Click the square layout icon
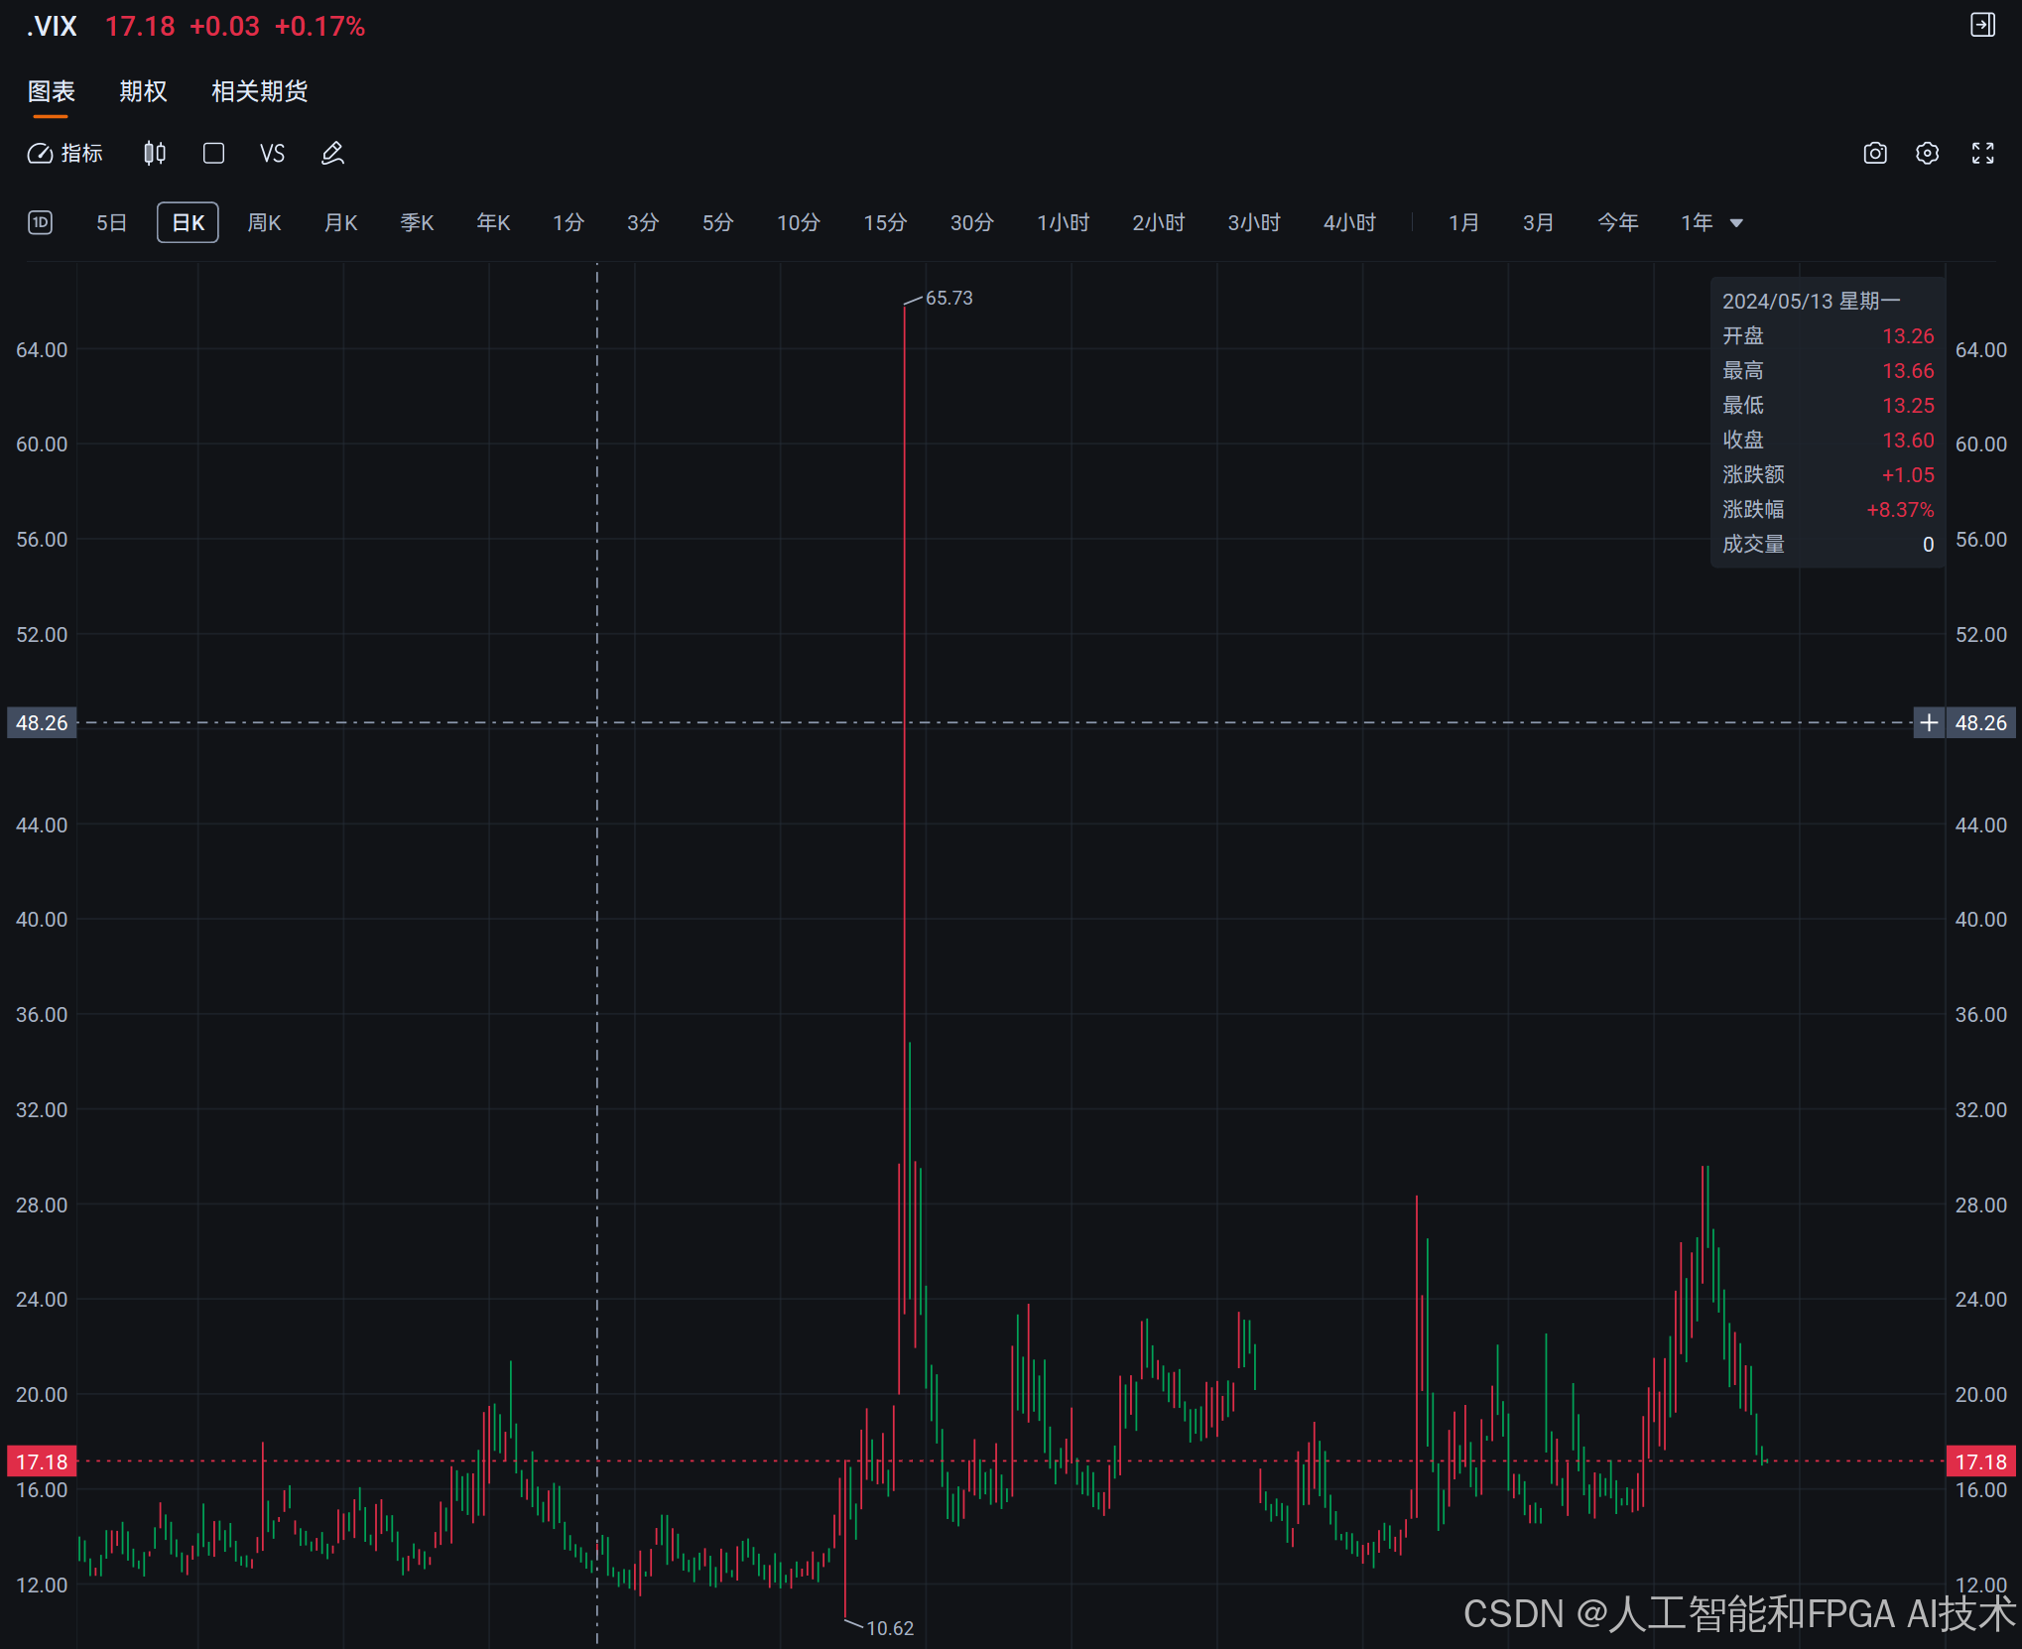The width and height of the screenshot is (2022, 1649). pos(213,153)
